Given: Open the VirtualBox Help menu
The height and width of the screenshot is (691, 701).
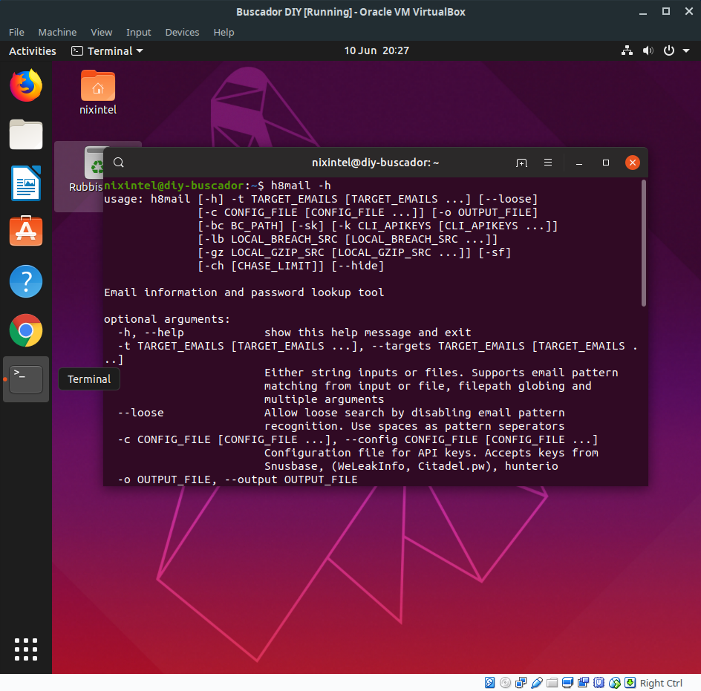Looking at the screenshot, I should click(224, 32).
